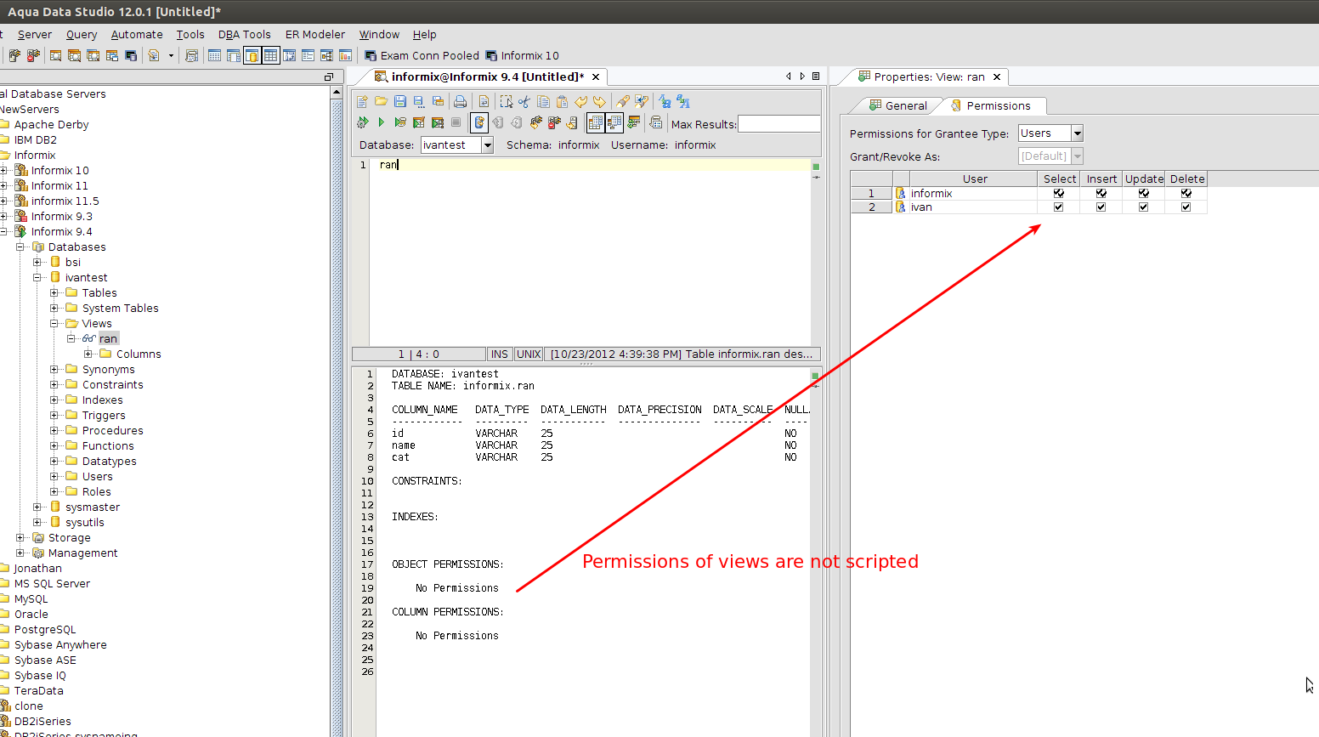Toggle Insert permission for ivan user
Image resolution: width=1319 pixels, height=737 pixels.
(x=1101, y=207)
